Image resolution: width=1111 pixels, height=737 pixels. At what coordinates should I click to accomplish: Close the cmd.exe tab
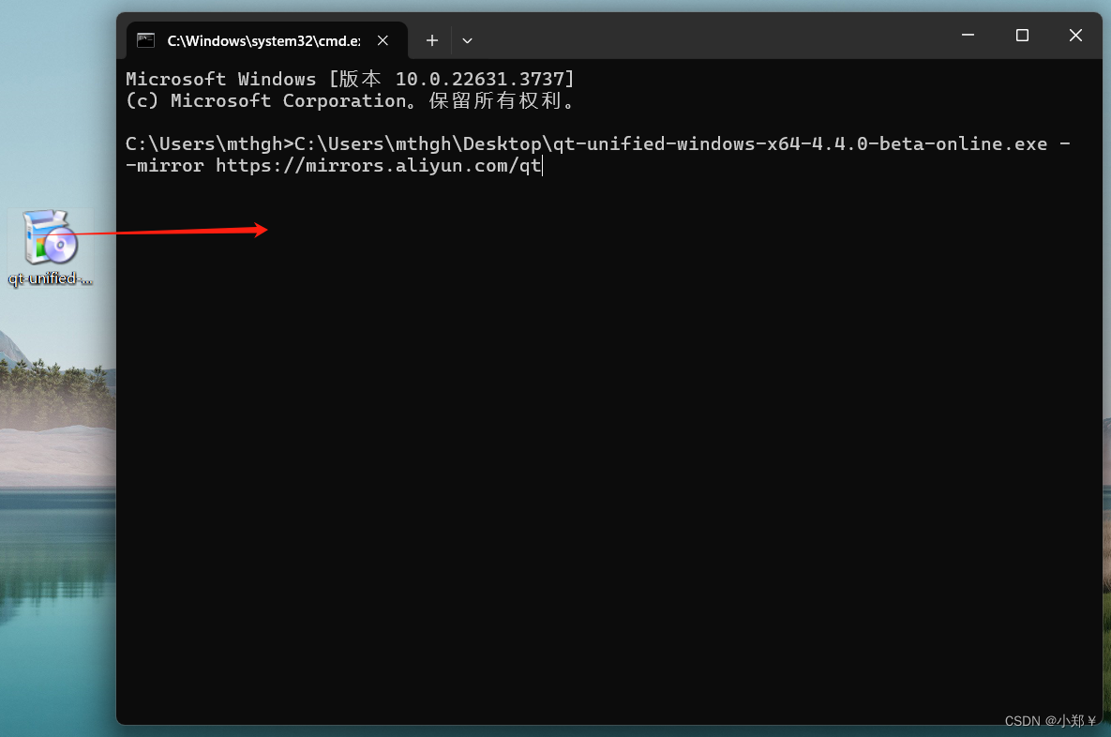[383, 40]
